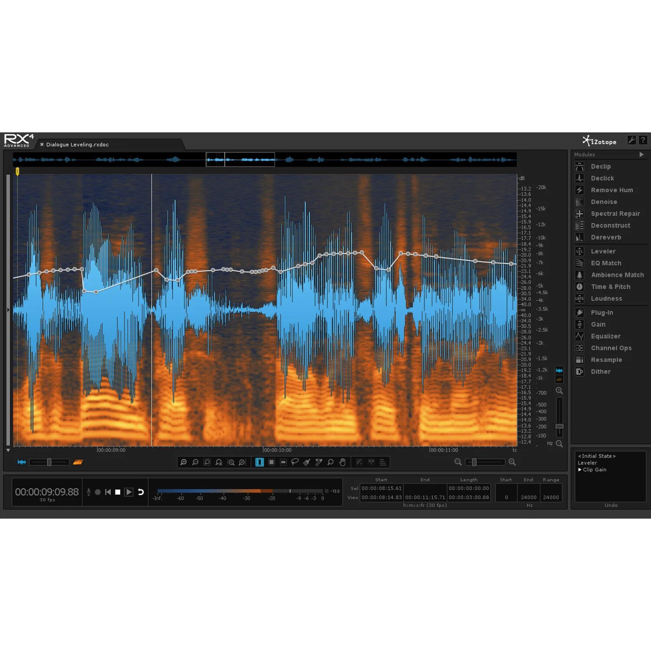Select the Brush selection tool
Image resolution: width=651 pixels, height=651 pixels.
click(x=306, y=462)
